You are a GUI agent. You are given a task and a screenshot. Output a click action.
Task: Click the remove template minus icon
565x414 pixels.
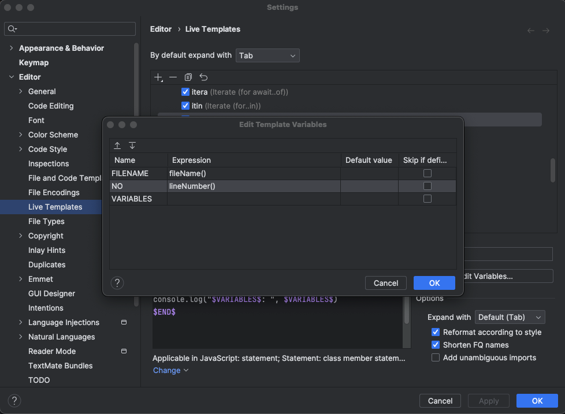coord(173,77)
